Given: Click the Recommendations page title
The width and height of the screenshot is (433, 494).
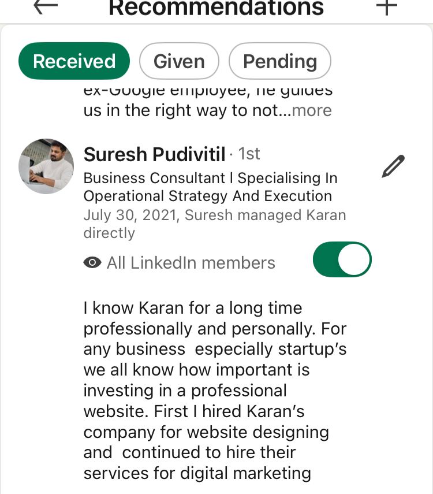Looking at the screenshot, I should tap(216, 7).
